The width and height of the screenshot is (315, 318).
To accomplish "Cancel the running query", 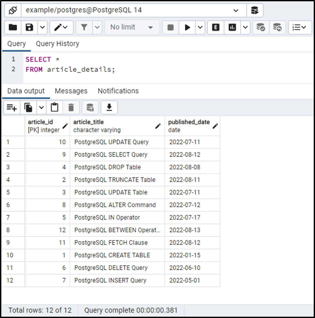I will [x=170, y=27].
